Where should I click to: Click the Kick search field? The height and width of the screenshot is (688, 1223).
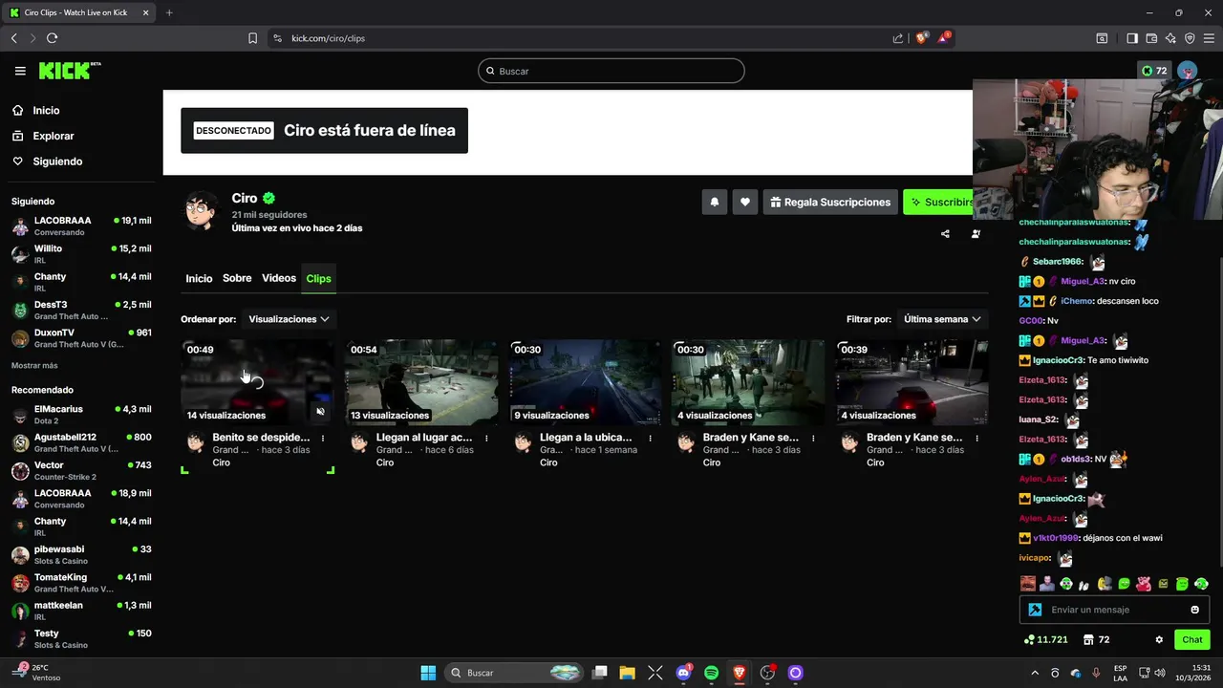[x=611, y=71]
